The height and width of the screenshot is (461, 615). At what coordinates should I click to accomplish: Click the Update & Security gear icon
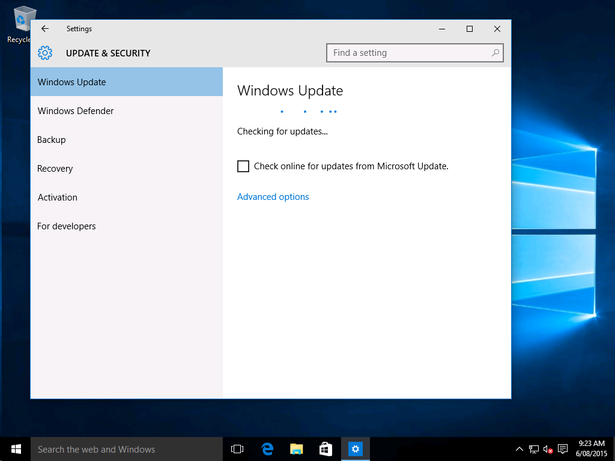[45, 53]
